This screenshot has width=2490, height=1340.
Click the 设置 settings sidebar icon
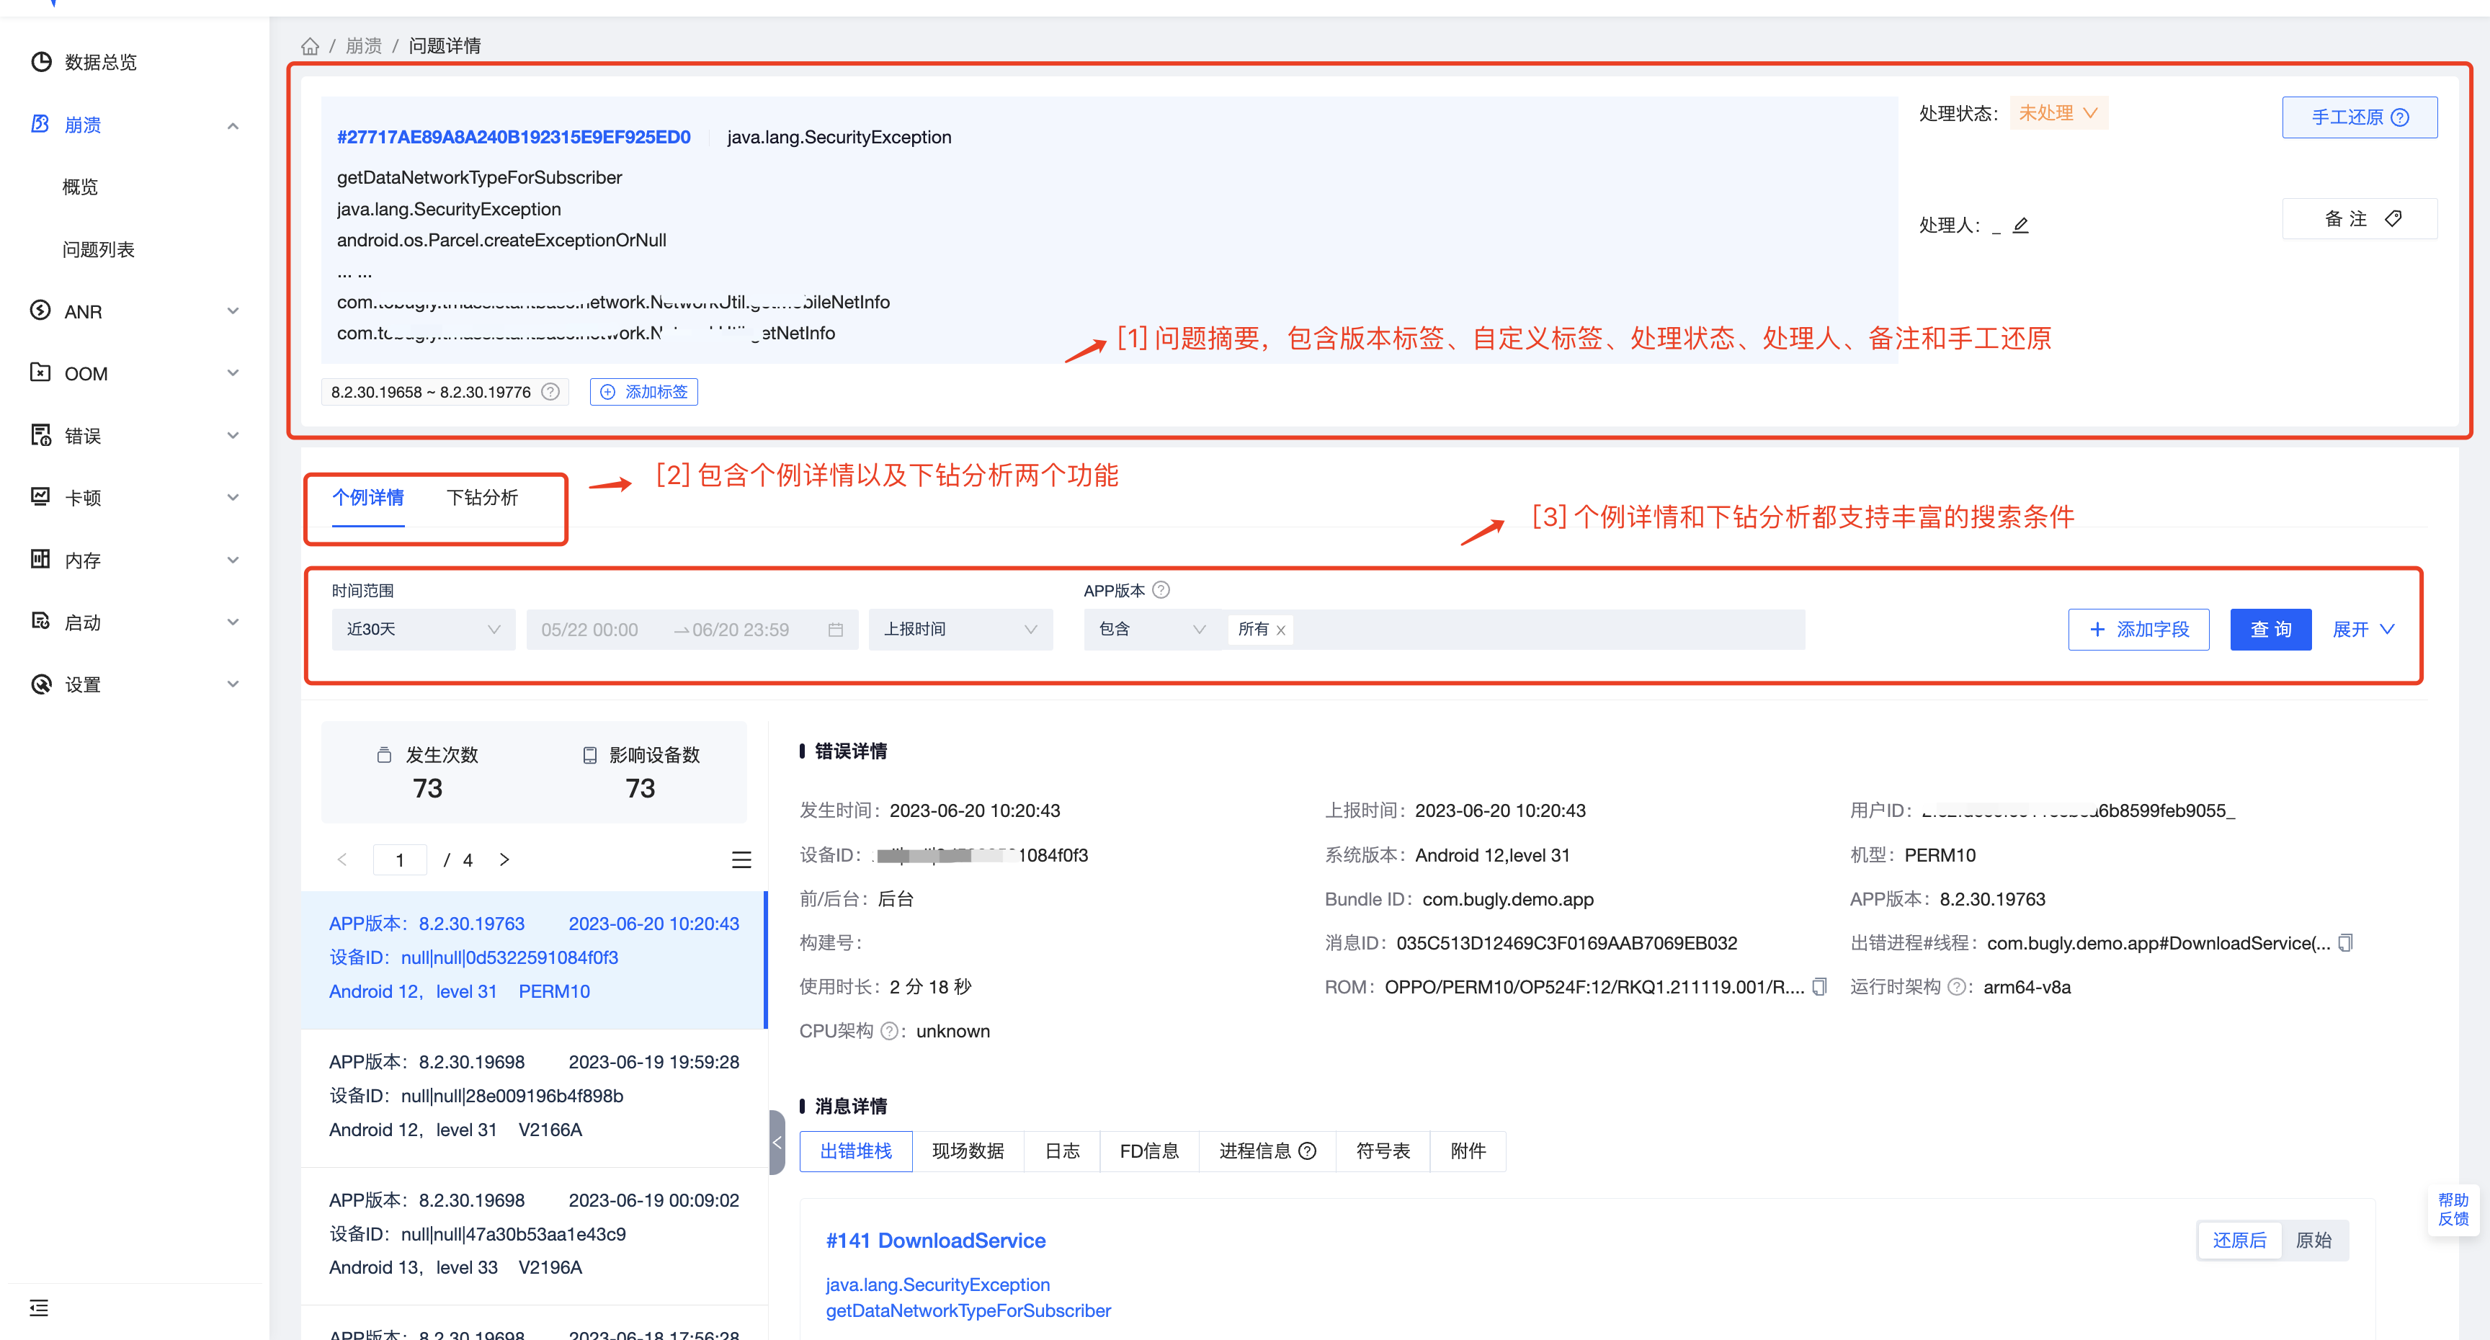point(40,684)
